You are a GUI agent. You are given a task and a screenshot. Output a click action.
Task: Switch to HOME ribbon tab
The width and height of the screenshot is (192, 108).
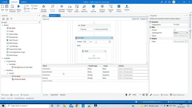tap(5, 2)
